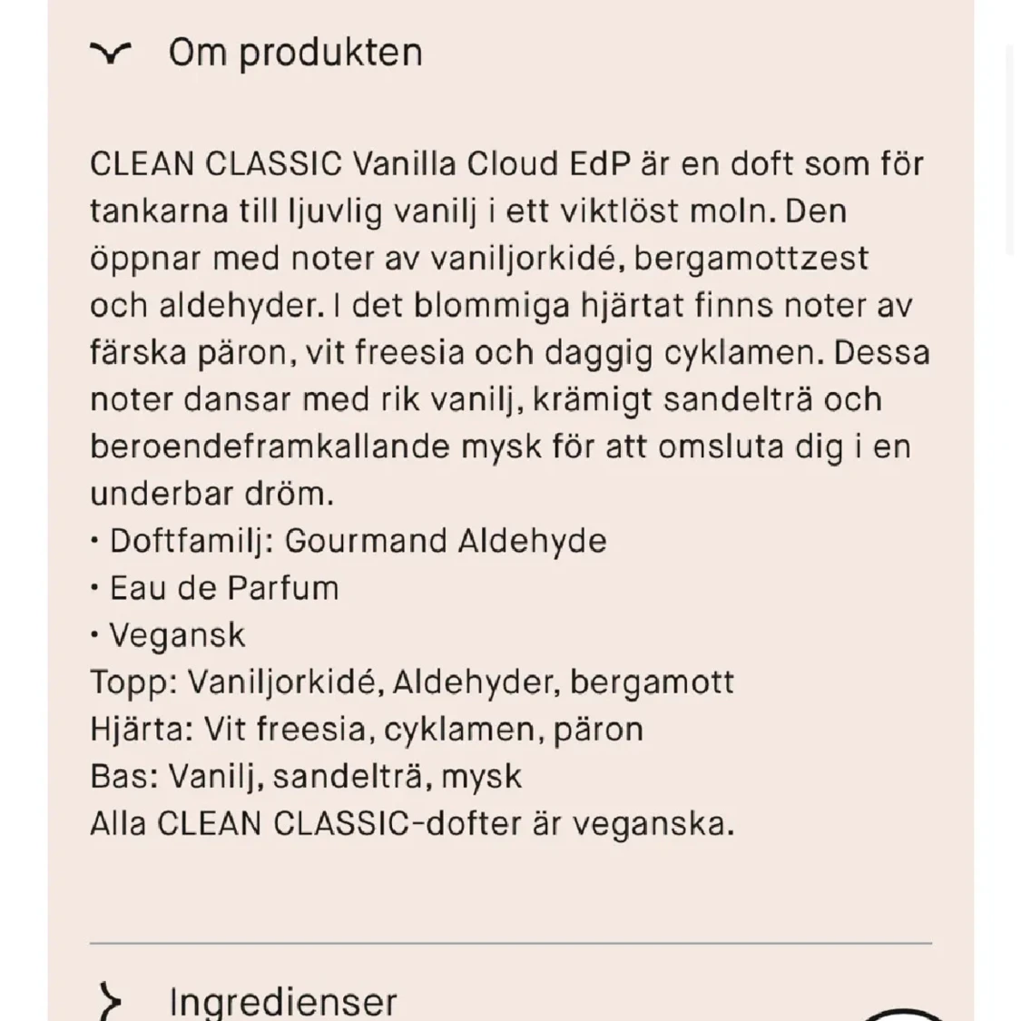The height and width of the screenshot is (1021, 1021).
Task: Click the sentence Alla CLEAN CLASSIC-dofter är veganska
Action: coord(412,824)
